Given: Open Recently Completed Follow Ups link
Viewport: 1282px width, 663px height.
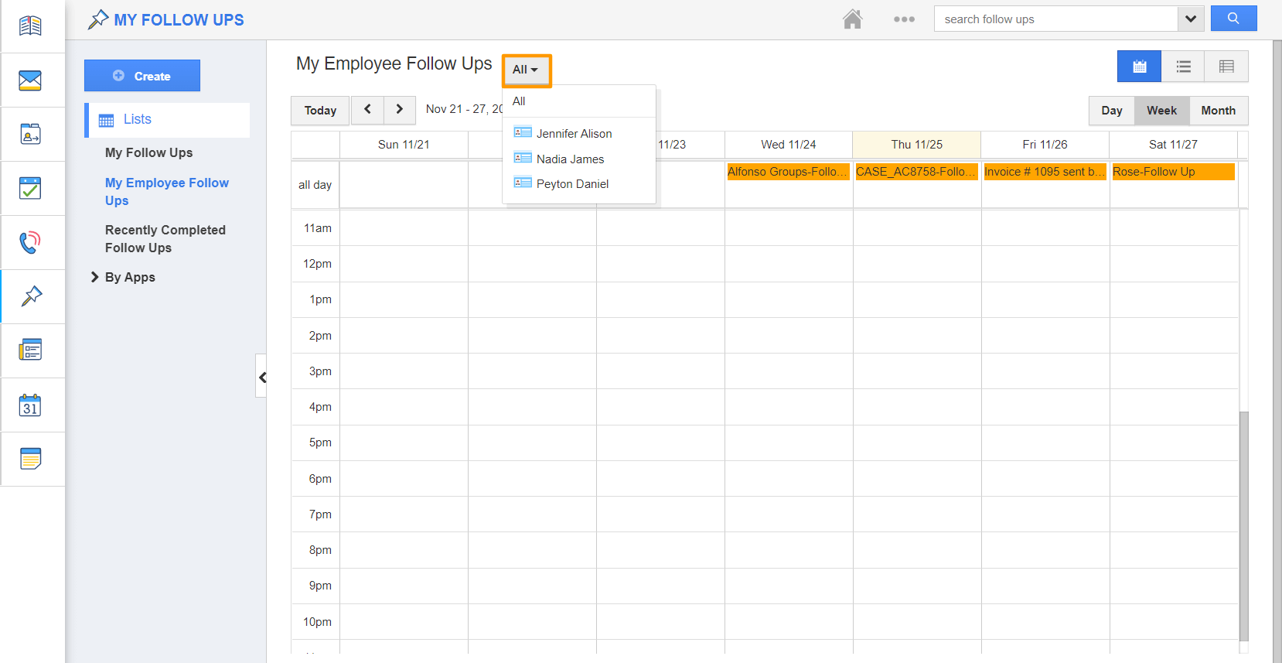Looking at the screenshot, I should click(x=165, y=239).
